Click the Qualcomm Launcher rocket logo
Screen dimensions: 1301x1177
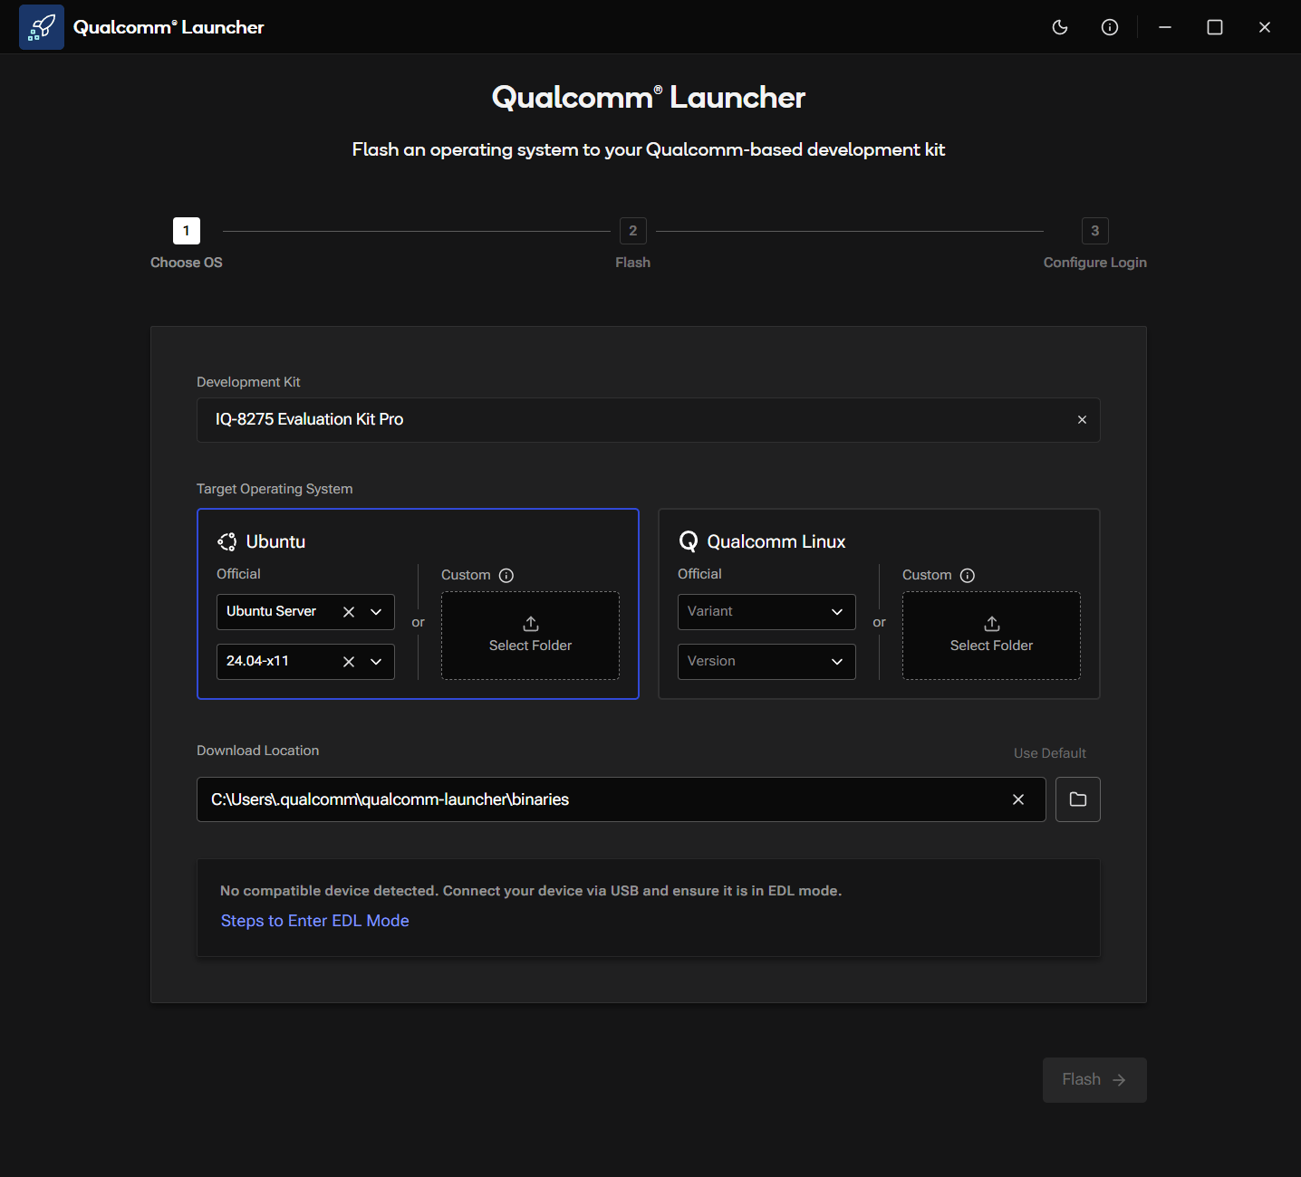pos(42,27)
